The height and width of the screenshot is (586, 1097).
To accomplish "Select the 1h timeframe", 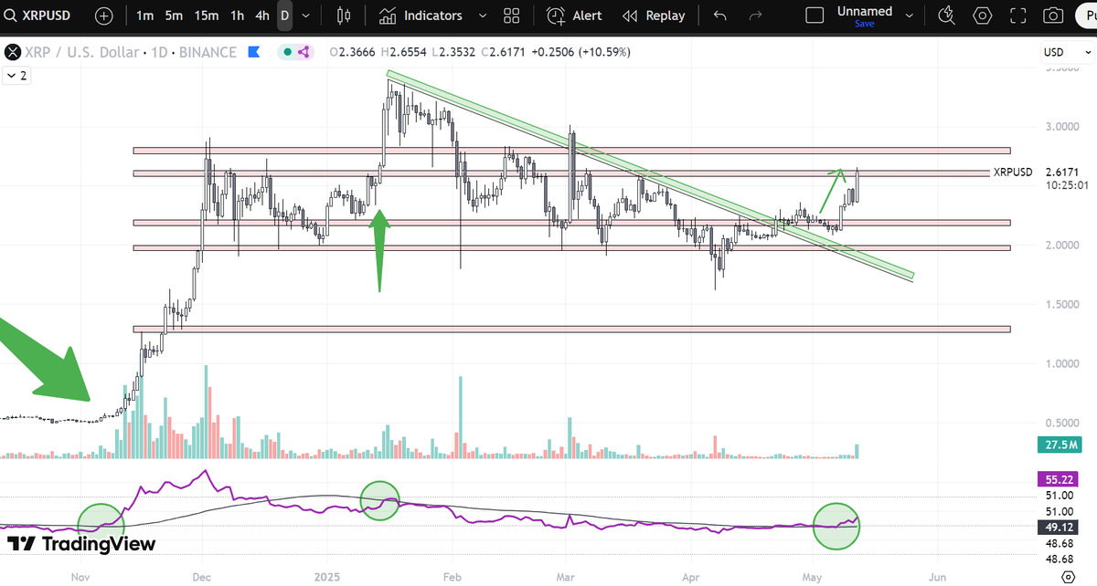I will 238,16.
